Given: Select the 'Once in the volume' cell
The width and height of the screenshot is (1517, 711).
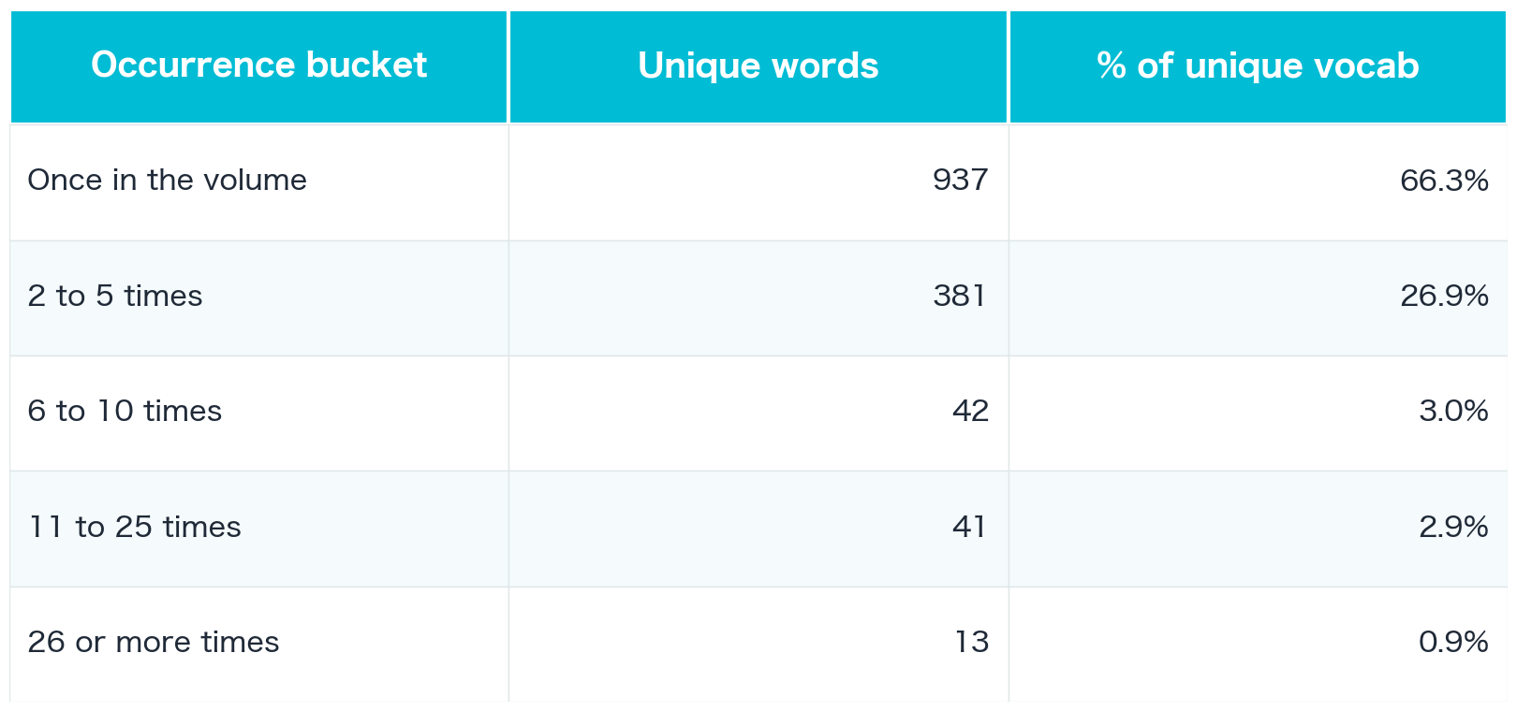Looking at the screenshot, I should (x=167, y=180).
